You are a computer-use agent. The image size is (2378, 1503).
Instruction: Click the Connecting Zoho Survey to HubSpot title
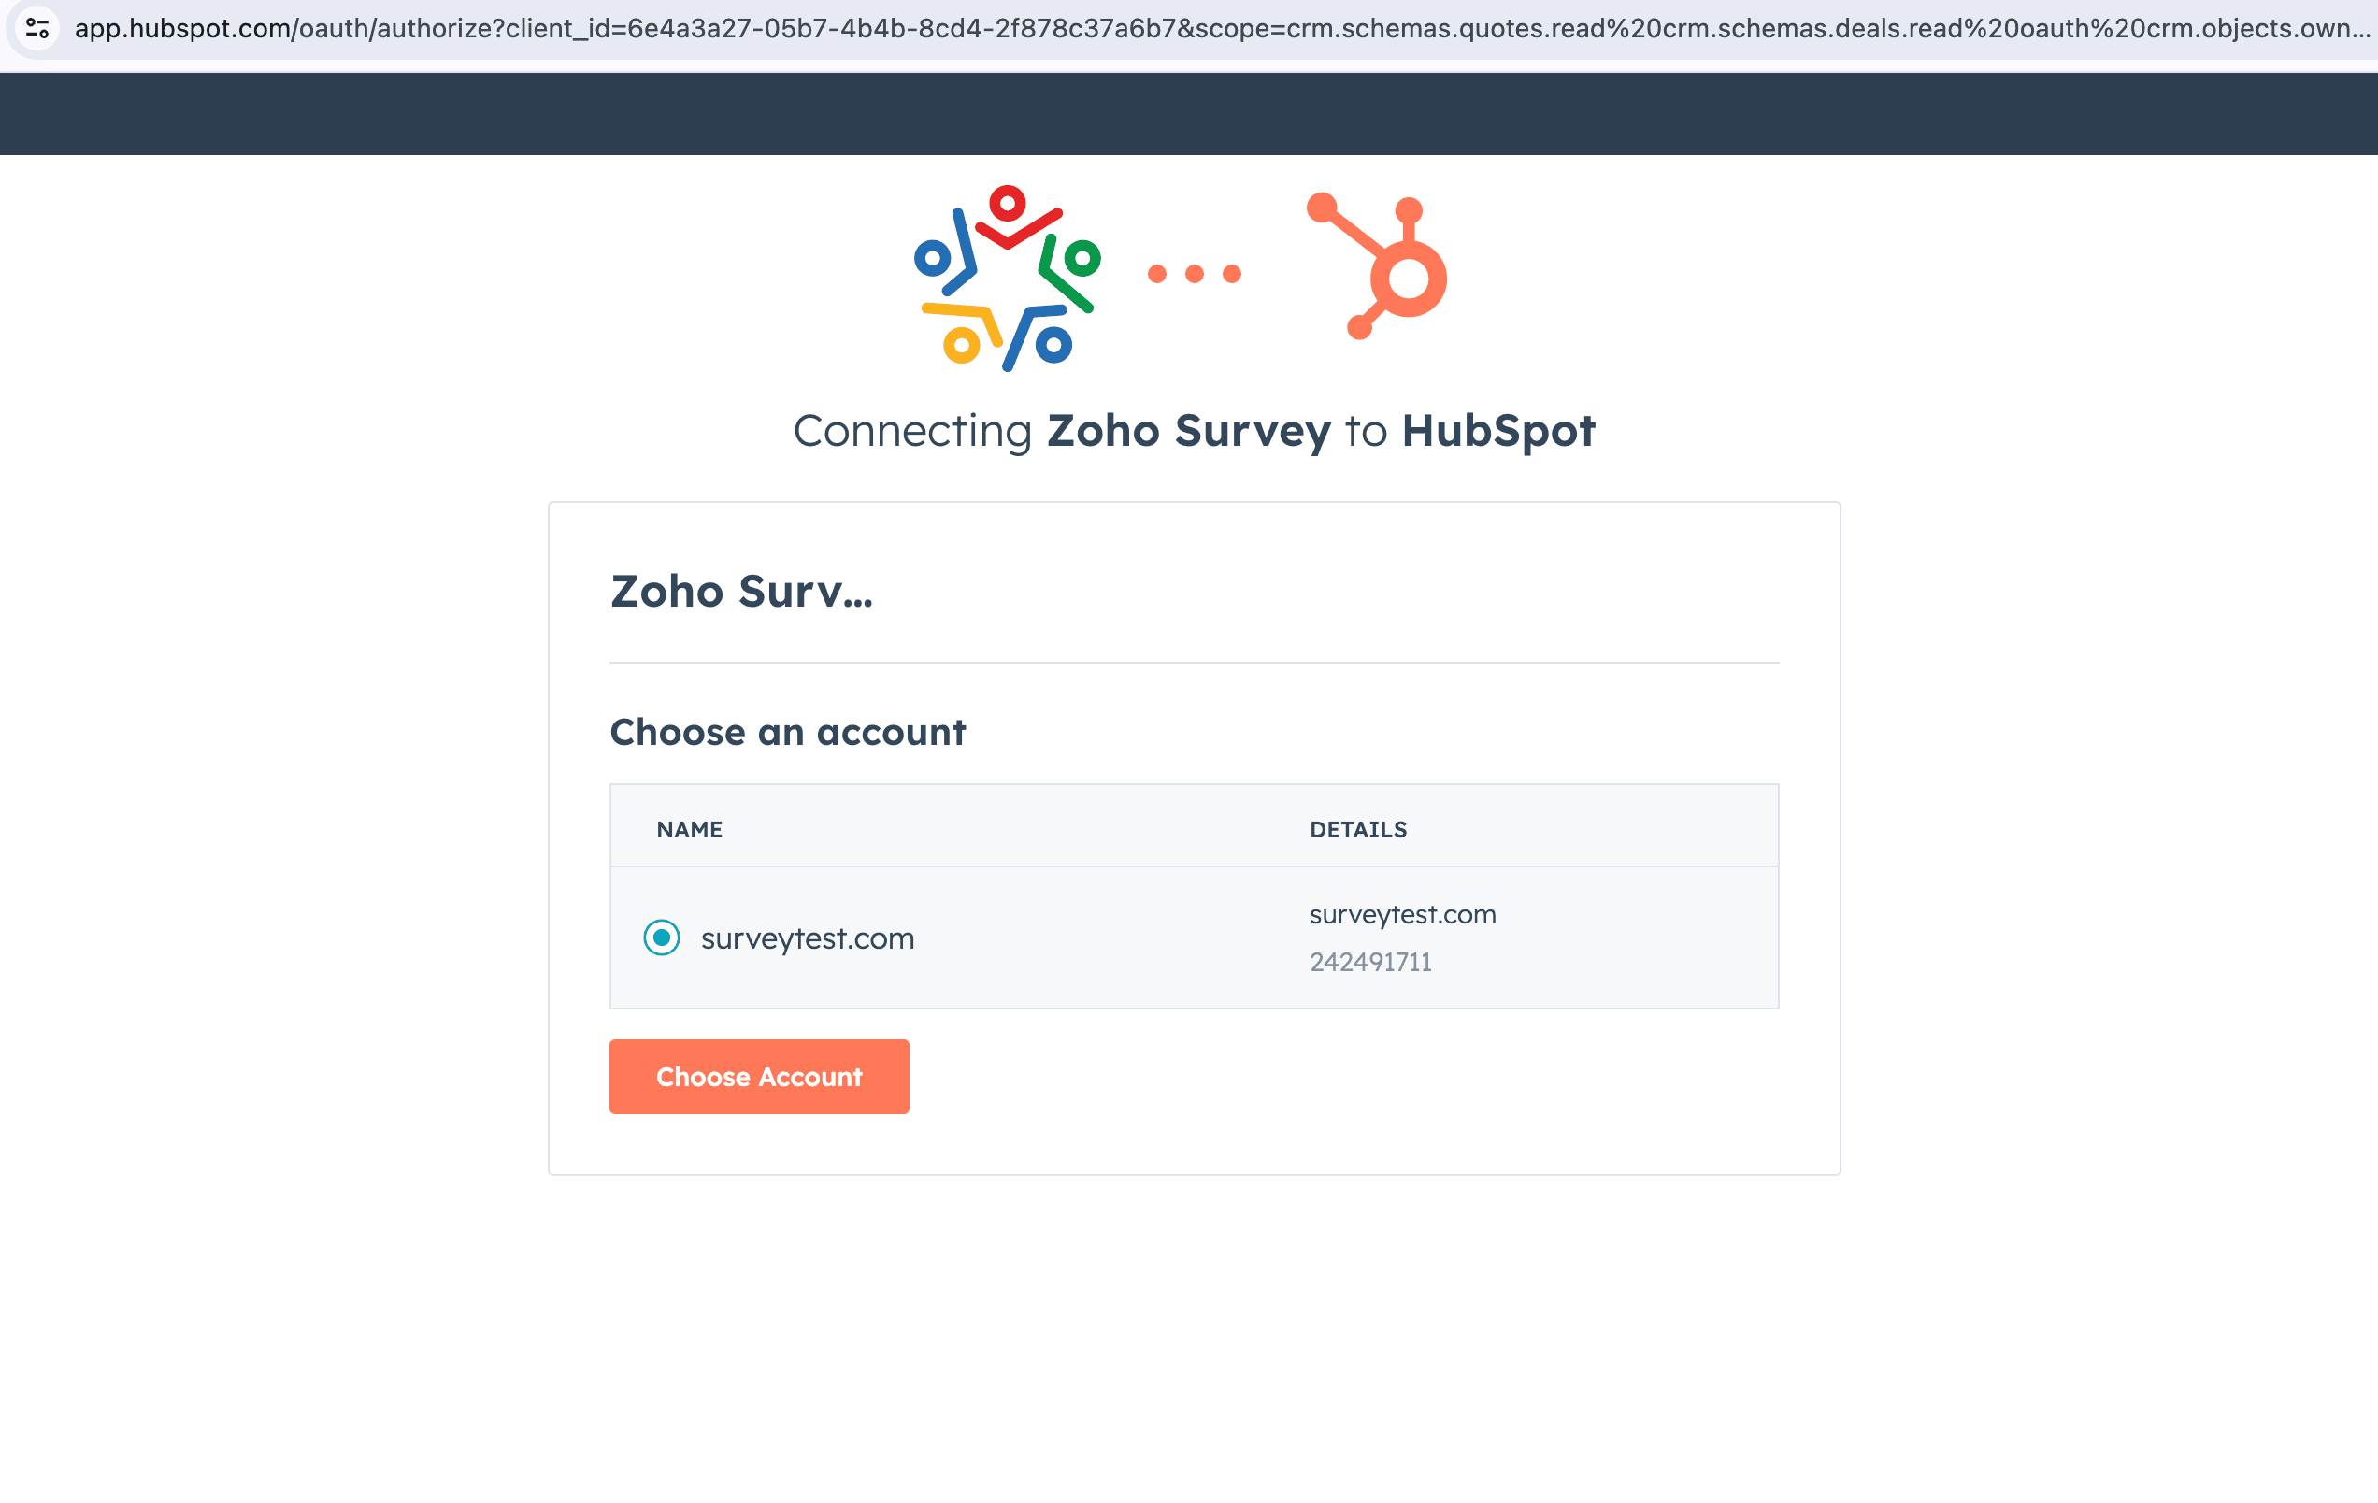coord(1194,432)
